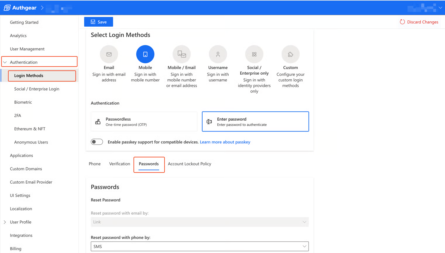Open the Account Lockout Policy tab
Image resolution: width=445 pixels, height=253 pixels.
click(x=189, y=164)
